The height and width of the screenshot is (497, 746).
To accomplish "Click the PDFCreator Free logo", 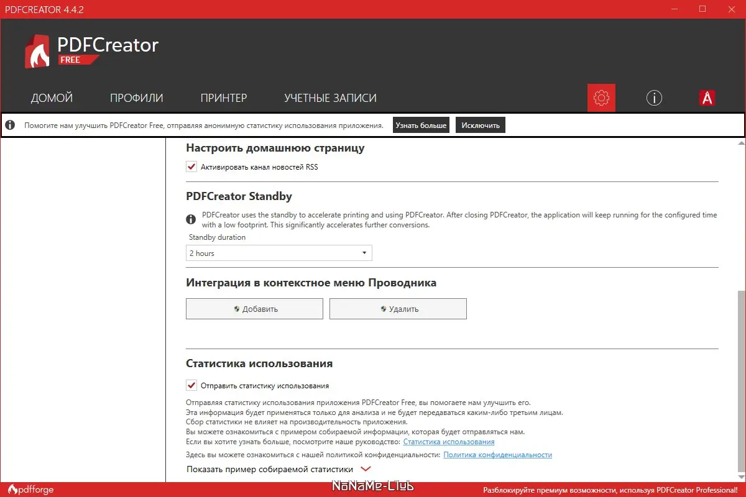I will pos(91,50).
